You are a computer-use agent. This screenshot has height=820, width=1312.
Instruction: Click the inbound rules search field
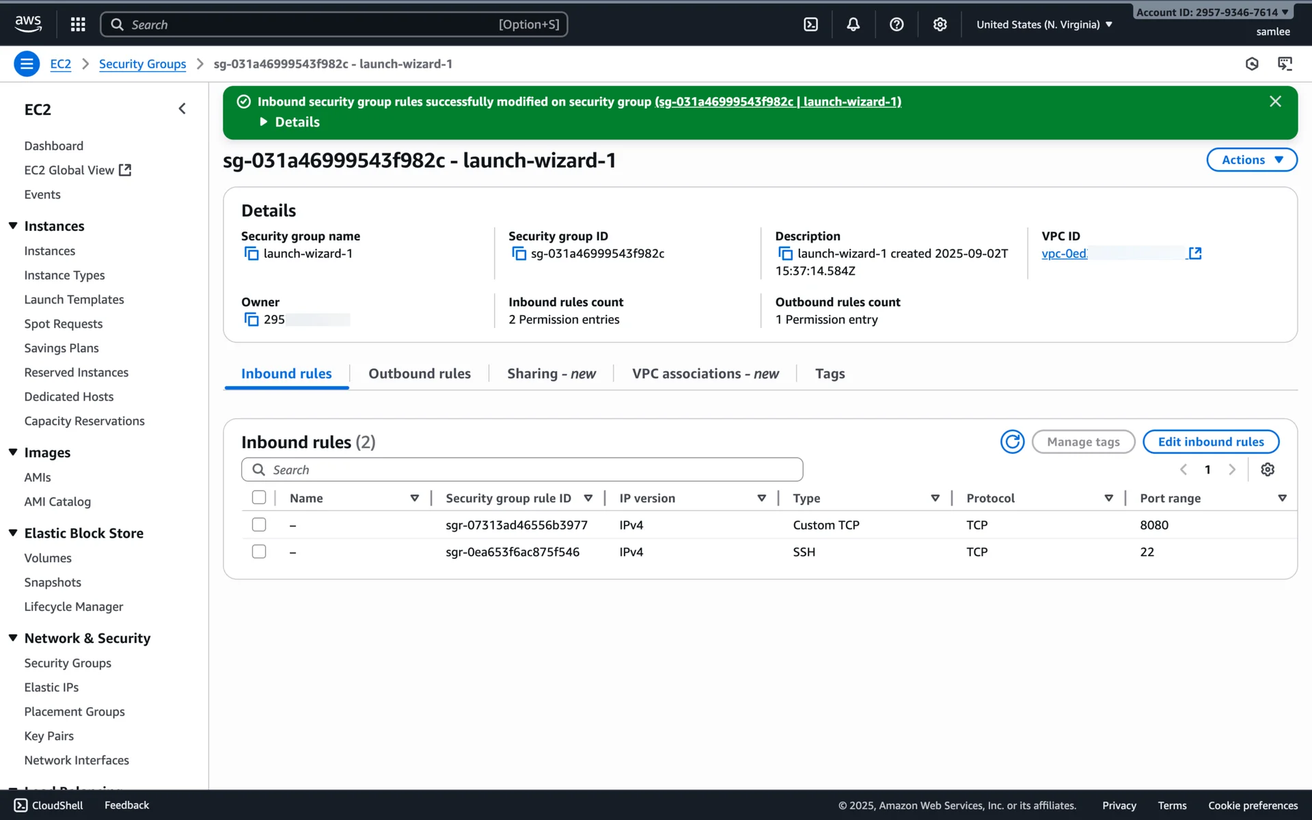(x=522, y=469)
